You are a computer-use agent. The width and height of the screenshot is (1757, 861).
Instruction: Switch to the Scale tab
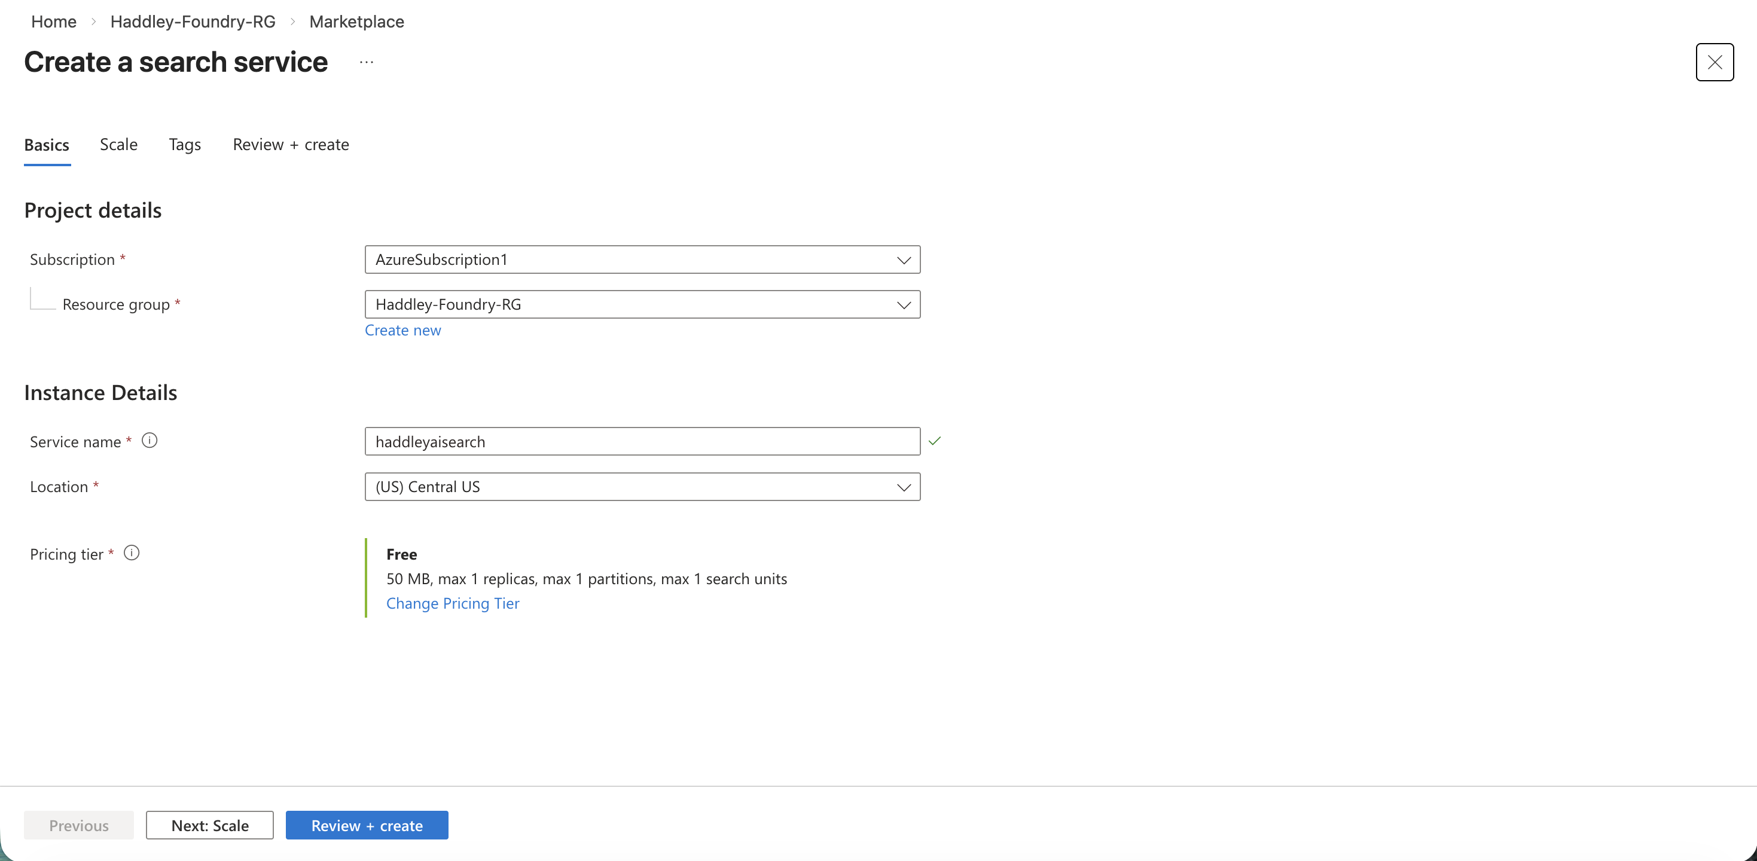click(118, 145)
